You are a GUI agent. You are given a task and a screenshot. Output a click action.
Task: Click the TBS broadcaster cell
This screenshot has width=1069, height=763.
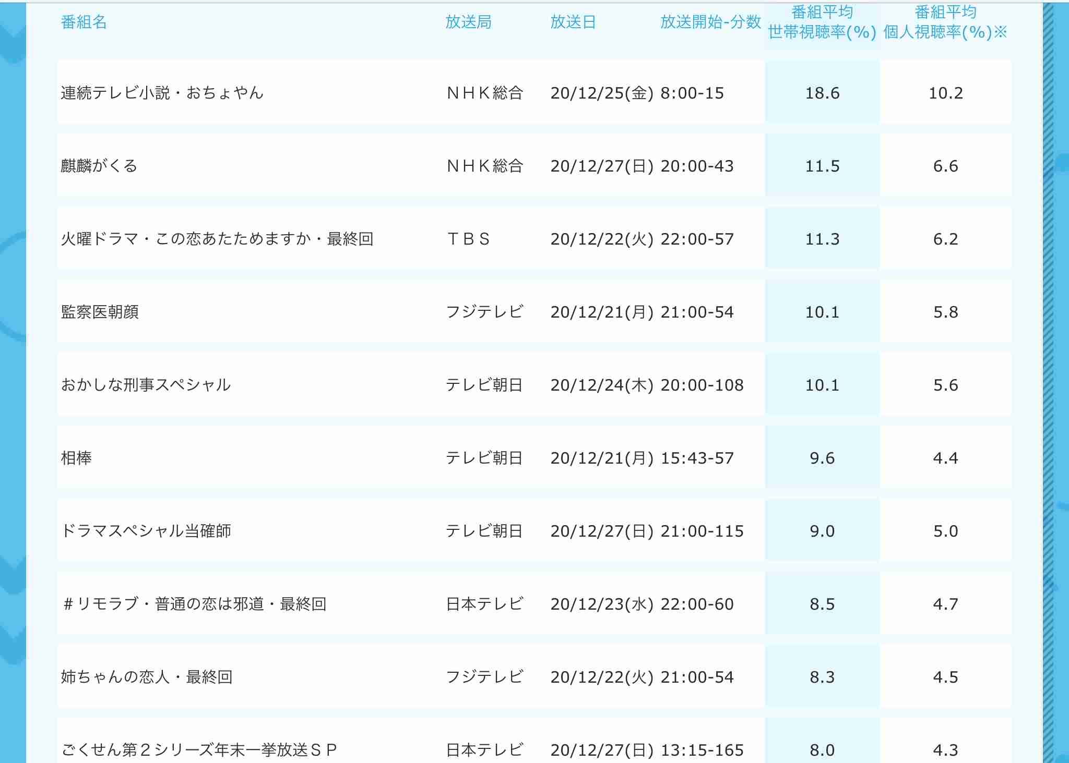pos(468,239)
